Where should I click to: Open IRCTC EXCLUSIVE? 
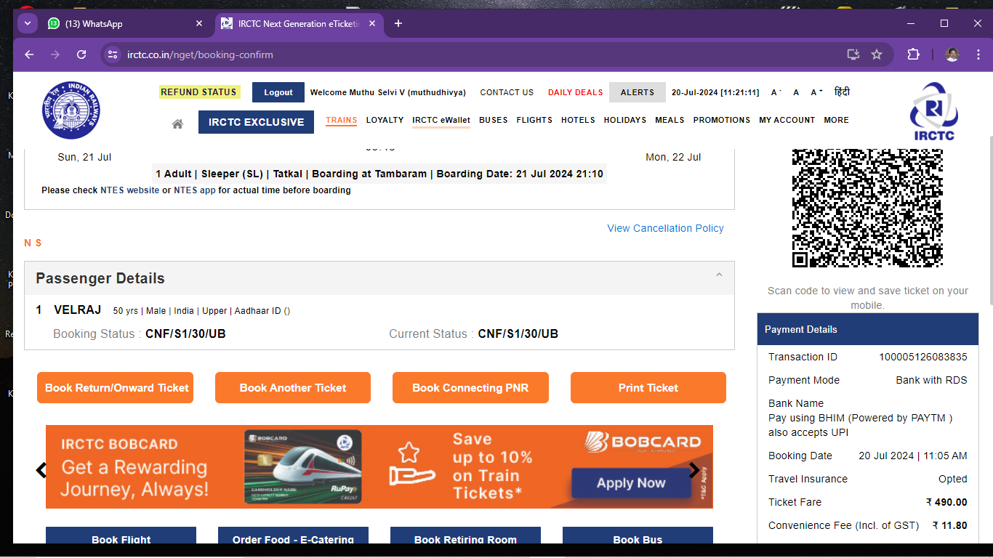click(x=256, y=122)
